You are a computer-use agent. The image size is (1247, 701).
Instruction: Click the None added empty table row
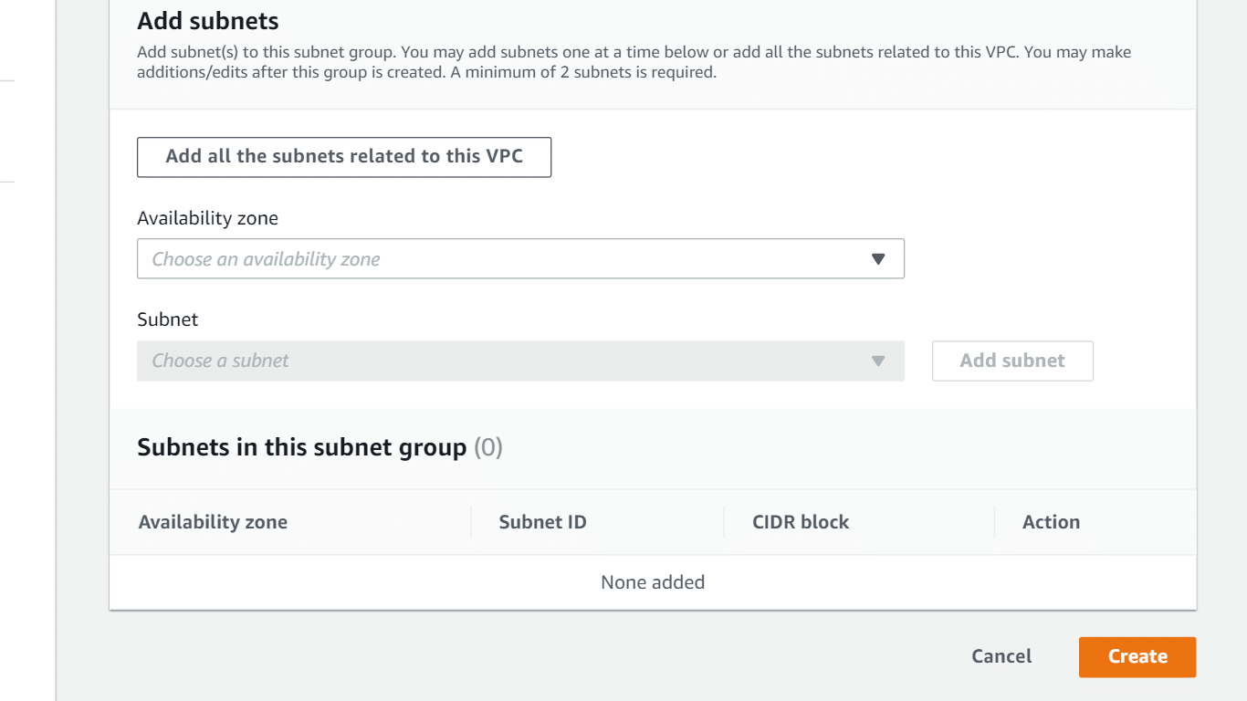653,582
